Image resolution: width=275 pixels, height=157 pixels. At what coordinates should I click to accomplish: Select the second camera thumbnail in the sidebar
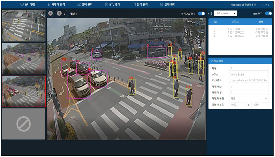(x=24, y=58)
